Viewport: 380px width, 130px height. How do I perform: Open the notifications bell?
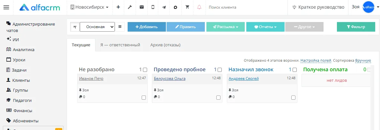[x=199, y=7]
